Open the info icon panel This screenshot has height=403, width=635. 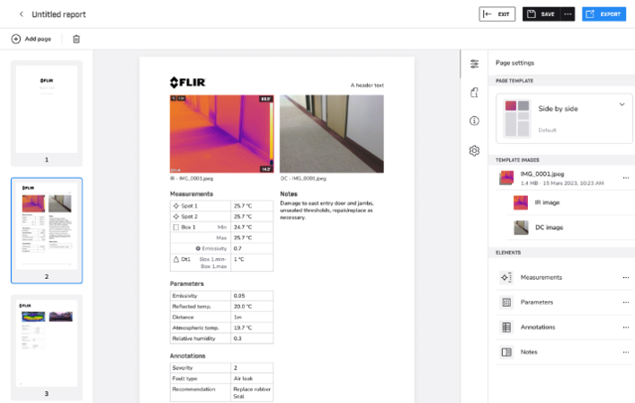click(x=474, y=121)
